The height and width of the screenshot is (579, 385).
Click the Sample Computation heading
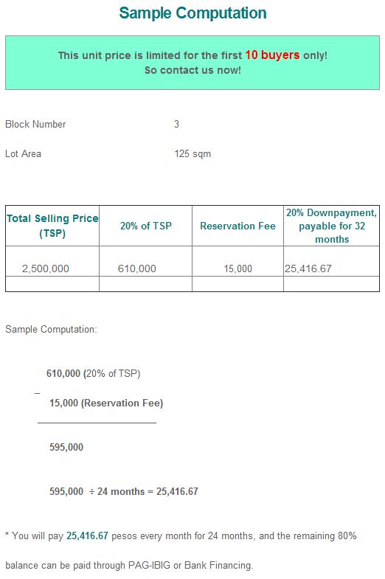point(192,13)
